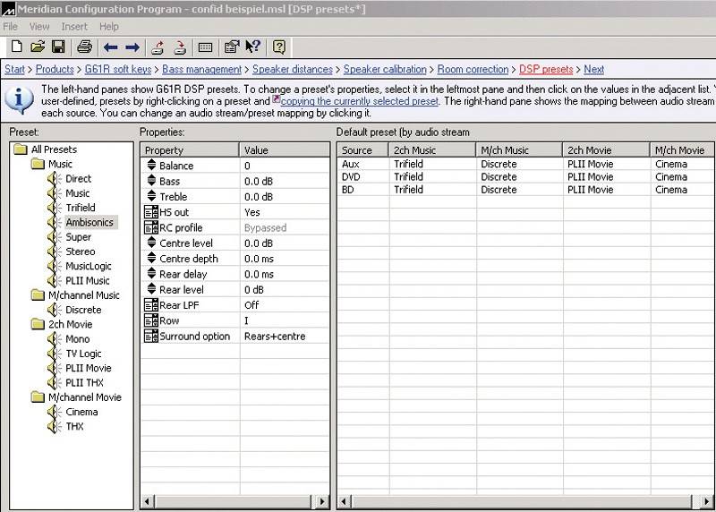Image resolution: width=716 pixels, height=512 pixels.
Task: Jump to Speaker distances link
Action: point(293,69)
